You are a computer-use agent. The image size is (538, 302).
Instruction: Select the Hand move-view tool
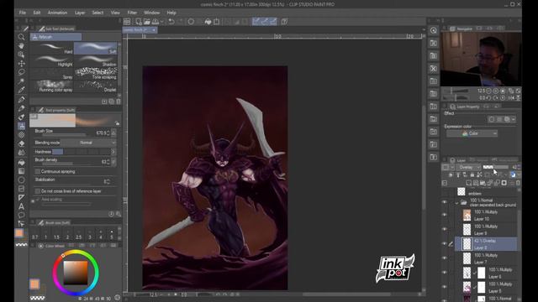(21, 45)
